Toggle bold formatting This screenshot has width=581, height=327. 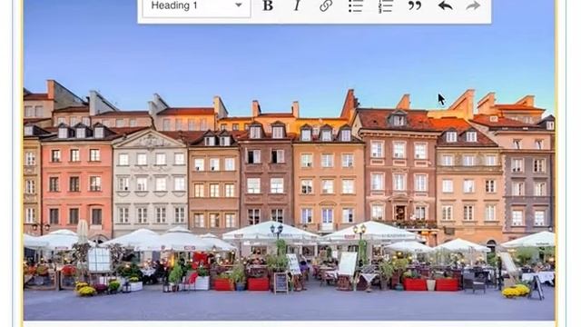(x=268, y=5)
